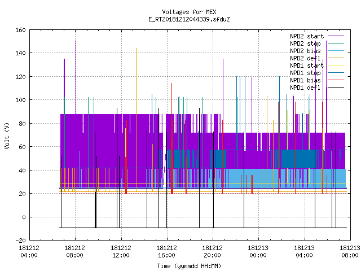Click the NPD1 start legend label
Screen dimensions: 361x271
coord(307,65)
